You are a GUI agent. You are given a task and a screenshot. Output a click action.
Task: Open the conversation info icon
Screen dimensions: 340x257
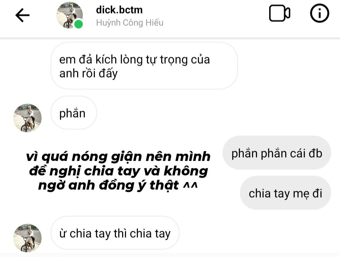click(320, 13)
